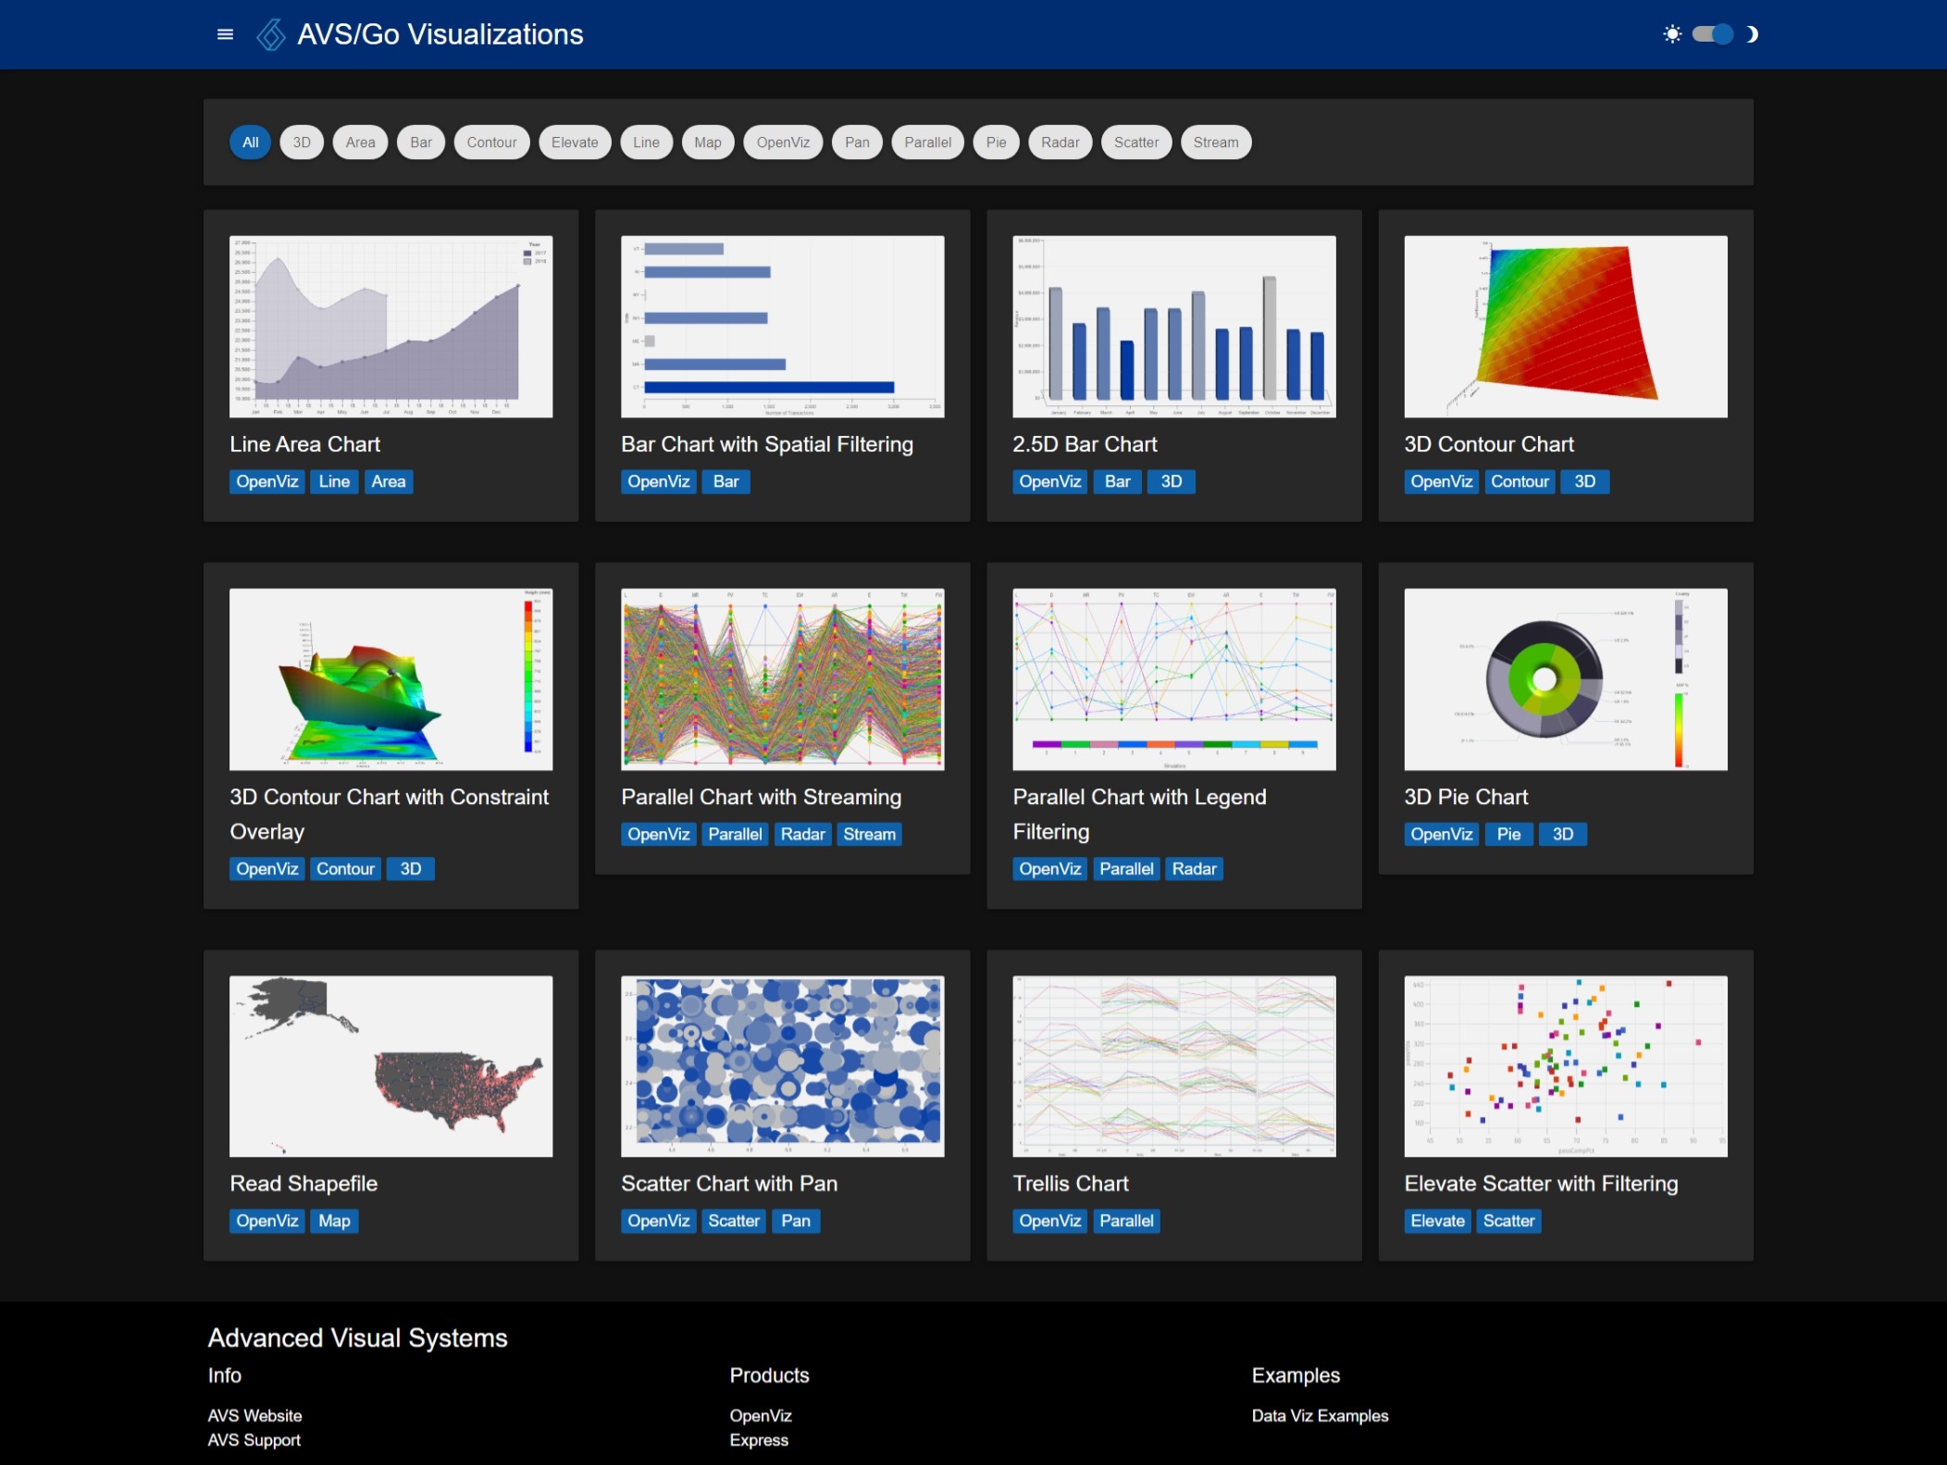Image resolution: width=1947 pixels, height=1465 pixels.
Task: Open the Trellis Chart thumbnail
Action: (1173, 1066)
